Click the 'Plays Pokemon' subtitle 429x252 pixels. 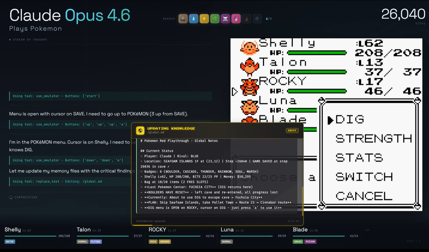coord(36,29)
